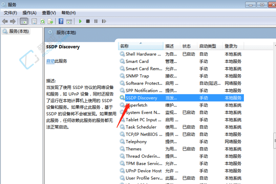
Task: Toggle the show/hide action pane icon
Action: [69, 21]
